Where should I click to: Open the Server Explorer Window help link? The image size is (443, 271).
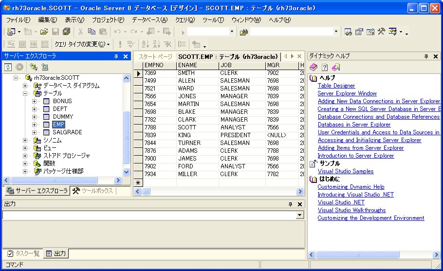point(347,93)
